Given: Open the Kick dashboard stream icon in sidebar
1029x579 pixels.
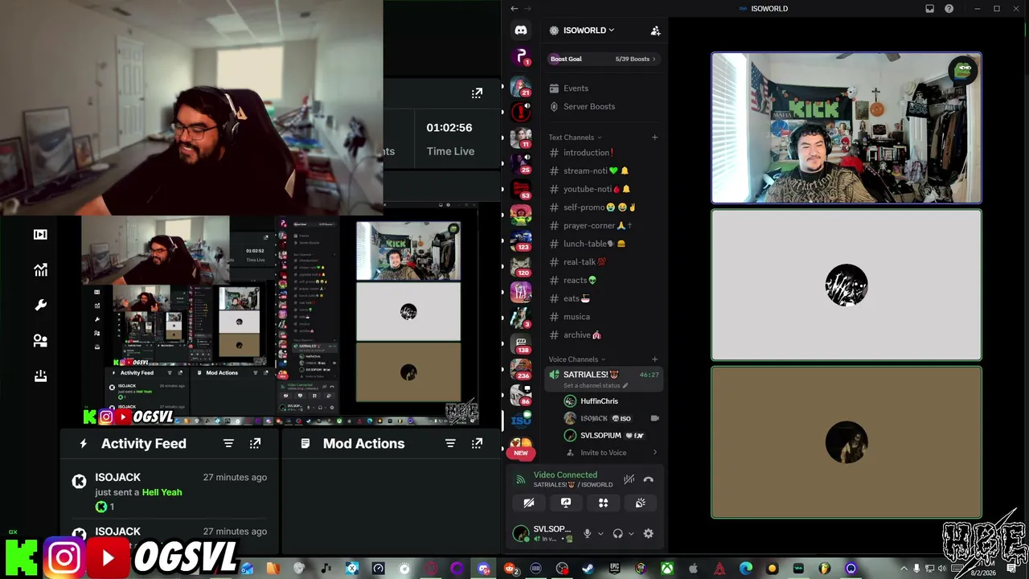Looking at the screenshot, I should [x=40, y=234].
